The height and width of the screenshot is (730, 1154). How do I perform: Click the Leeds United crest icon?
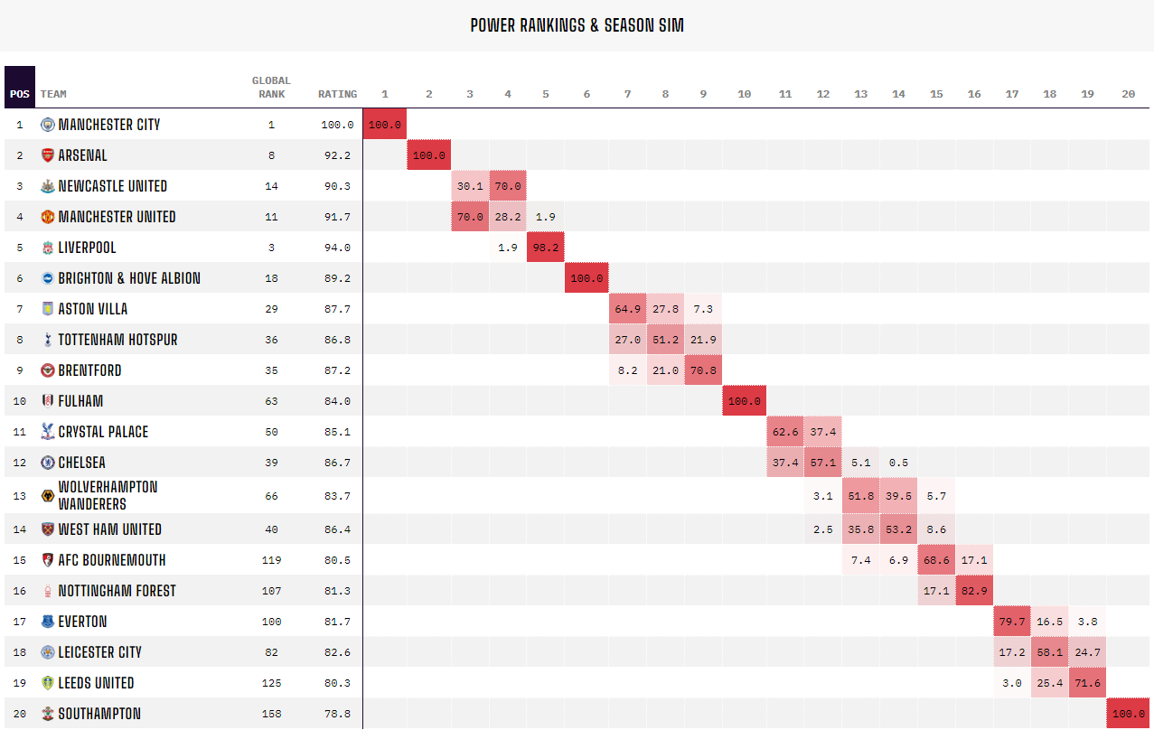coord(48,683)
